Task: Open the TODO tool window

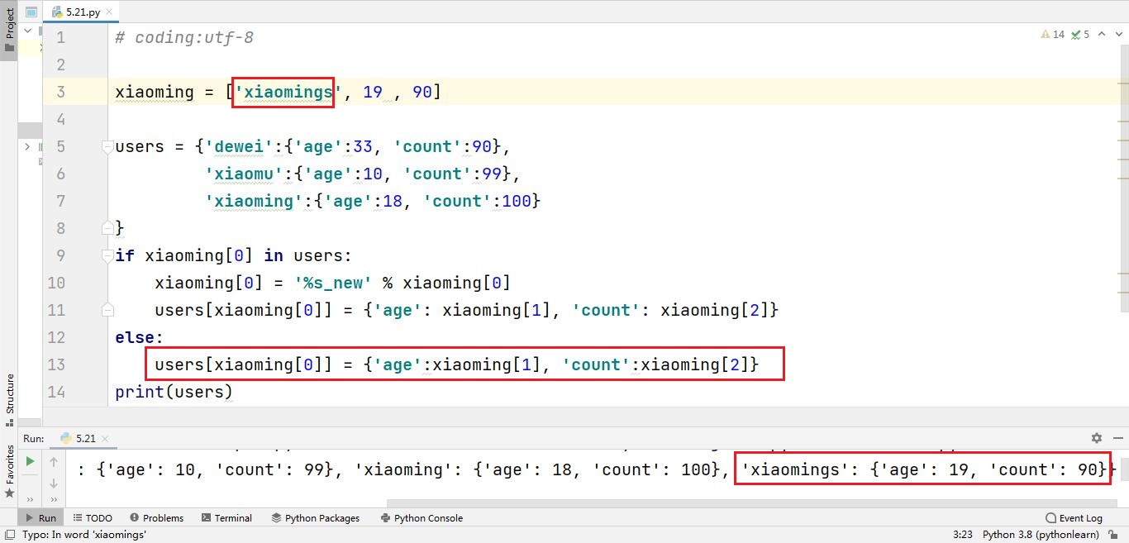Action: (x=91, y=518)
